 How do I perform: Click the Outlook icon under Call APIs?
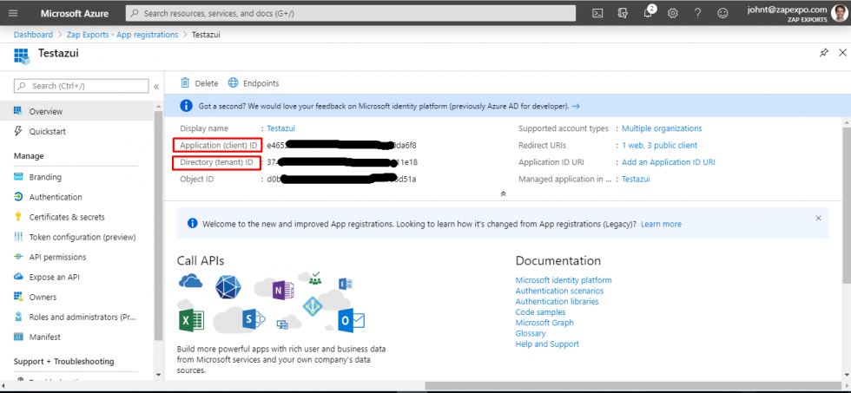coord(351,320)
